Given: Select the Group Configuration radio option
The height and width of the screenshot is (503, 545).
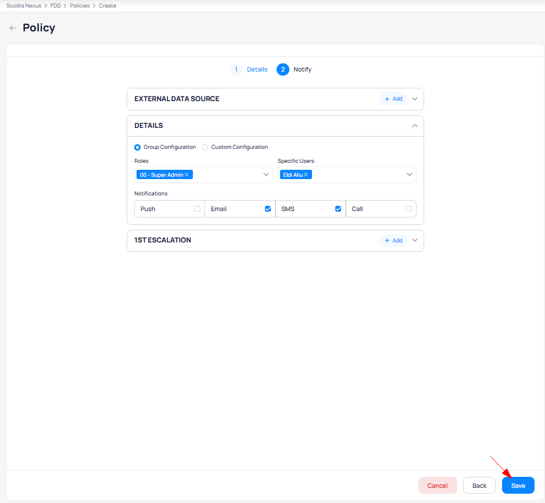Looking at the screenshot, I should click(x=138, y=148).
